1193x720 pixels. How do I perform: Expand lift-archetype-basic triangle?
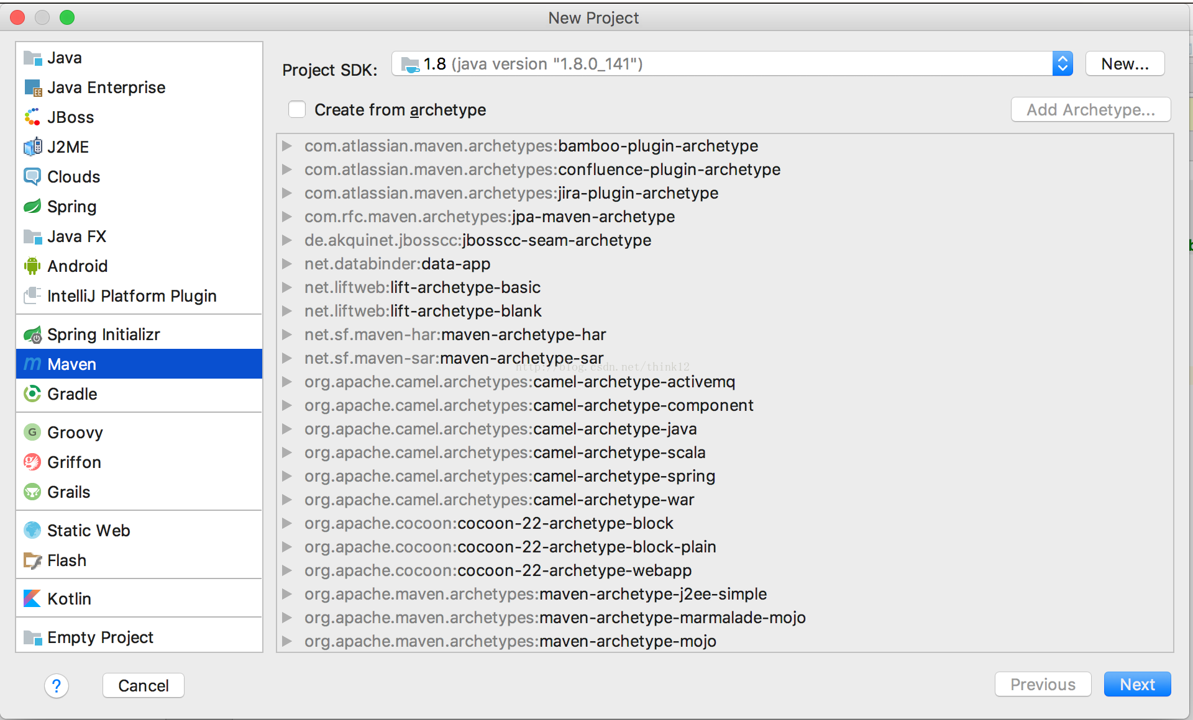pos(287,287)
